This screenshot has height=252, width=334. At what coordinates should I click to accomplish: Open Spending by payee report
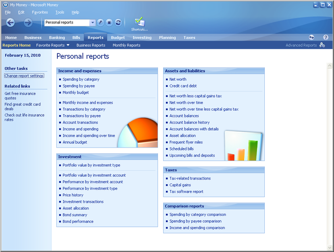click(79, 86)
